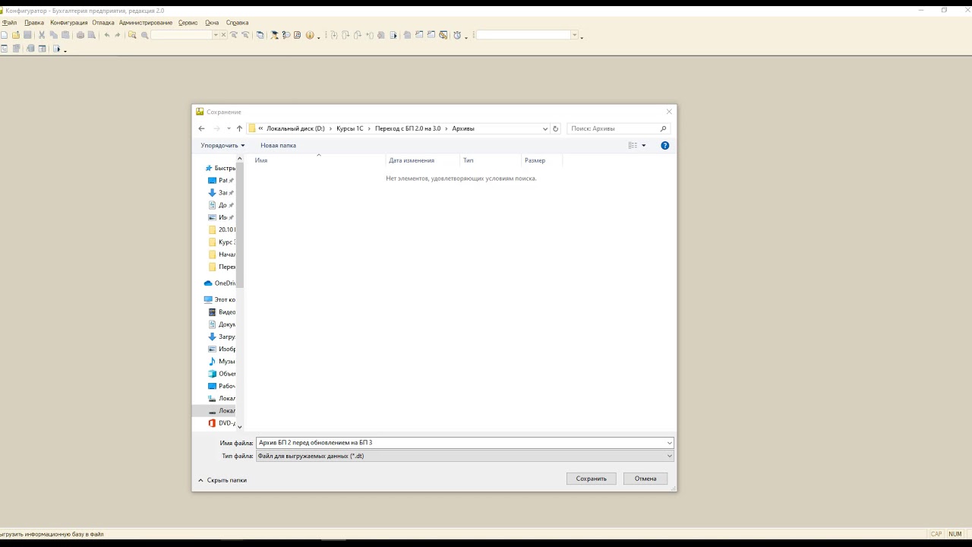Viewport: 972px width, 547px height.
Task: Click the stopwatch performance measurement icon
Action: (457, 35)
